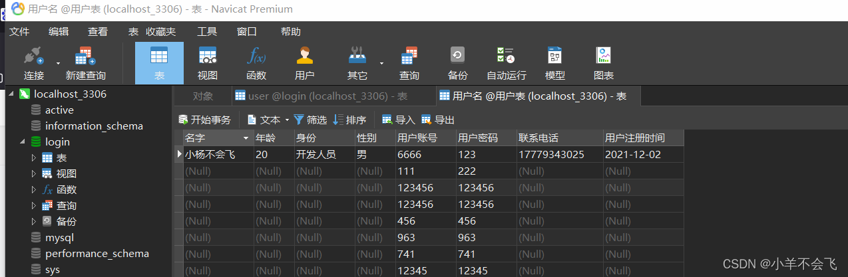Screen dimensions: 848x277
Task: Select the 表 table toolbar button
Action: click(159, 63)
